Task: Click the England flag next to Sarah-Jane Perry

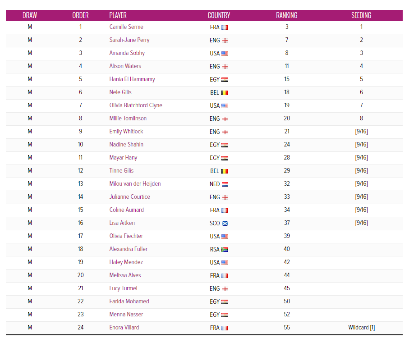Action: pos(225,41)
